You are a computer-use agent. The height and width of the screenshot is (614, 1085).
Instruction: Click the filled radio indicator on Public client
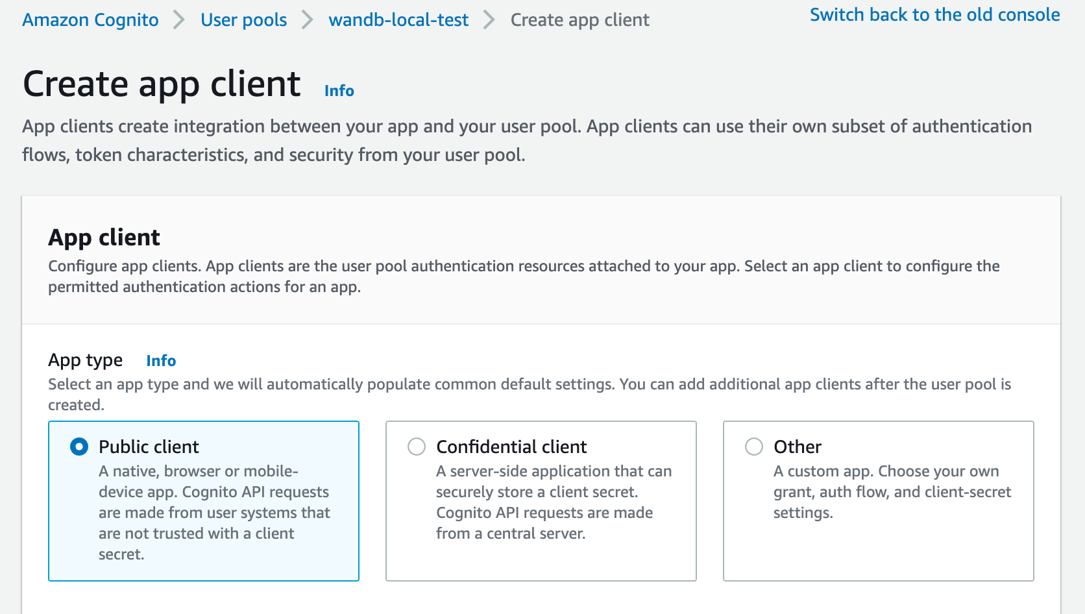80,447
